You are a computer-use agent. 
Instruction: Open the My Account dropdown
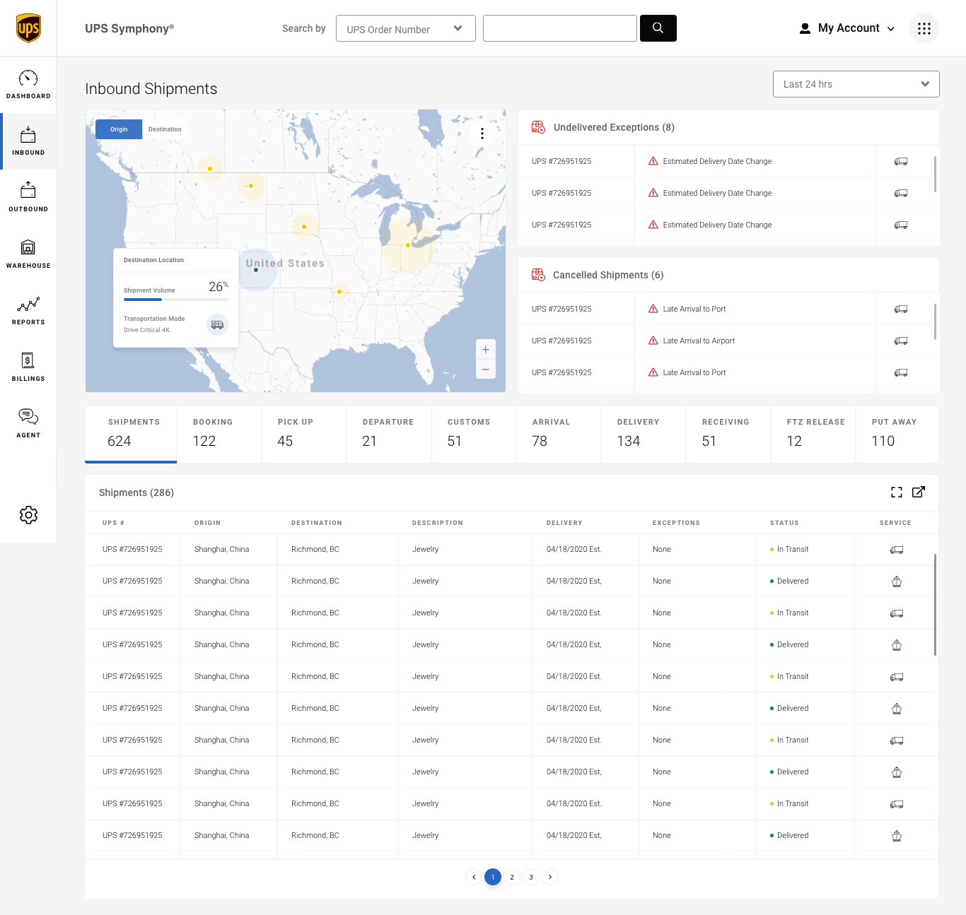(x=847, y=28)
